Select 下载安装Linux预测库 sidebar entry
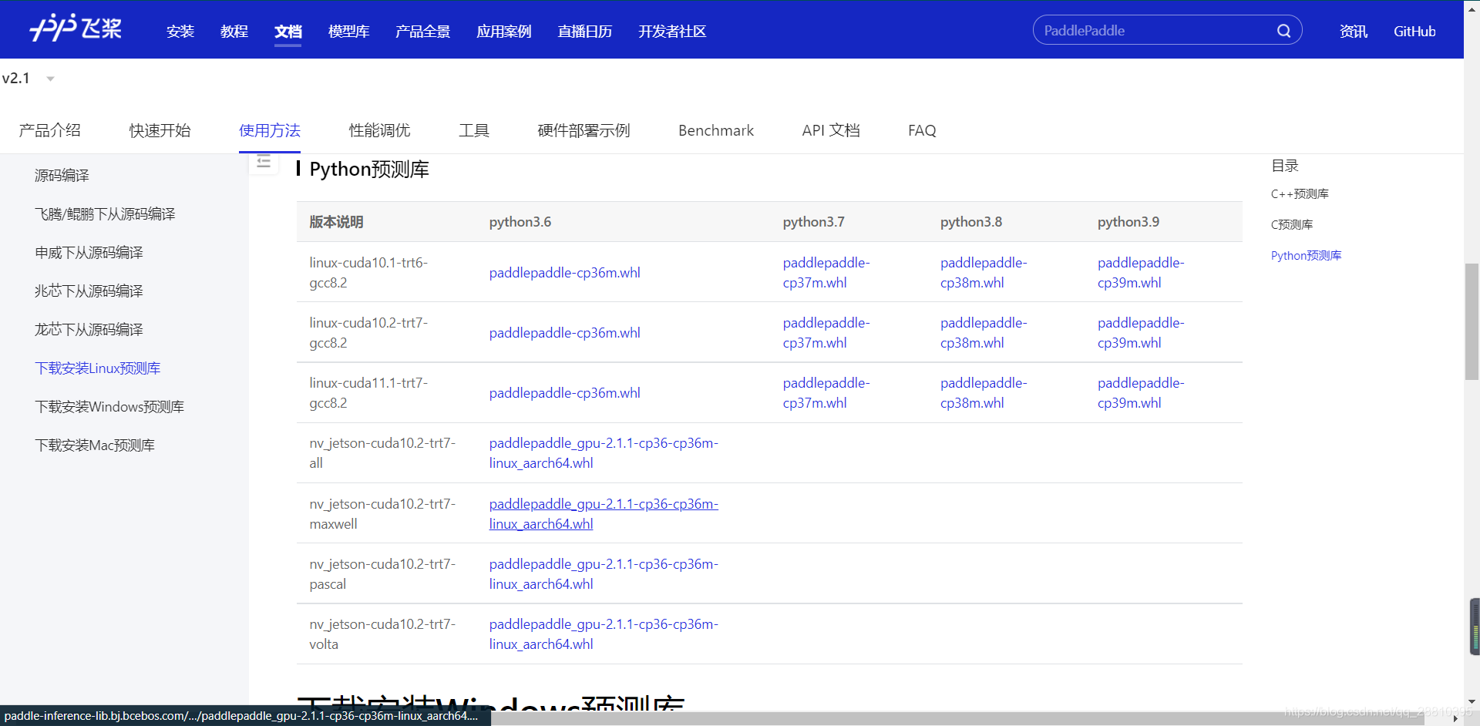Image resolution: width=1480 pixels, height=726 pixels. pyautogui.click(x=98, y=368)
